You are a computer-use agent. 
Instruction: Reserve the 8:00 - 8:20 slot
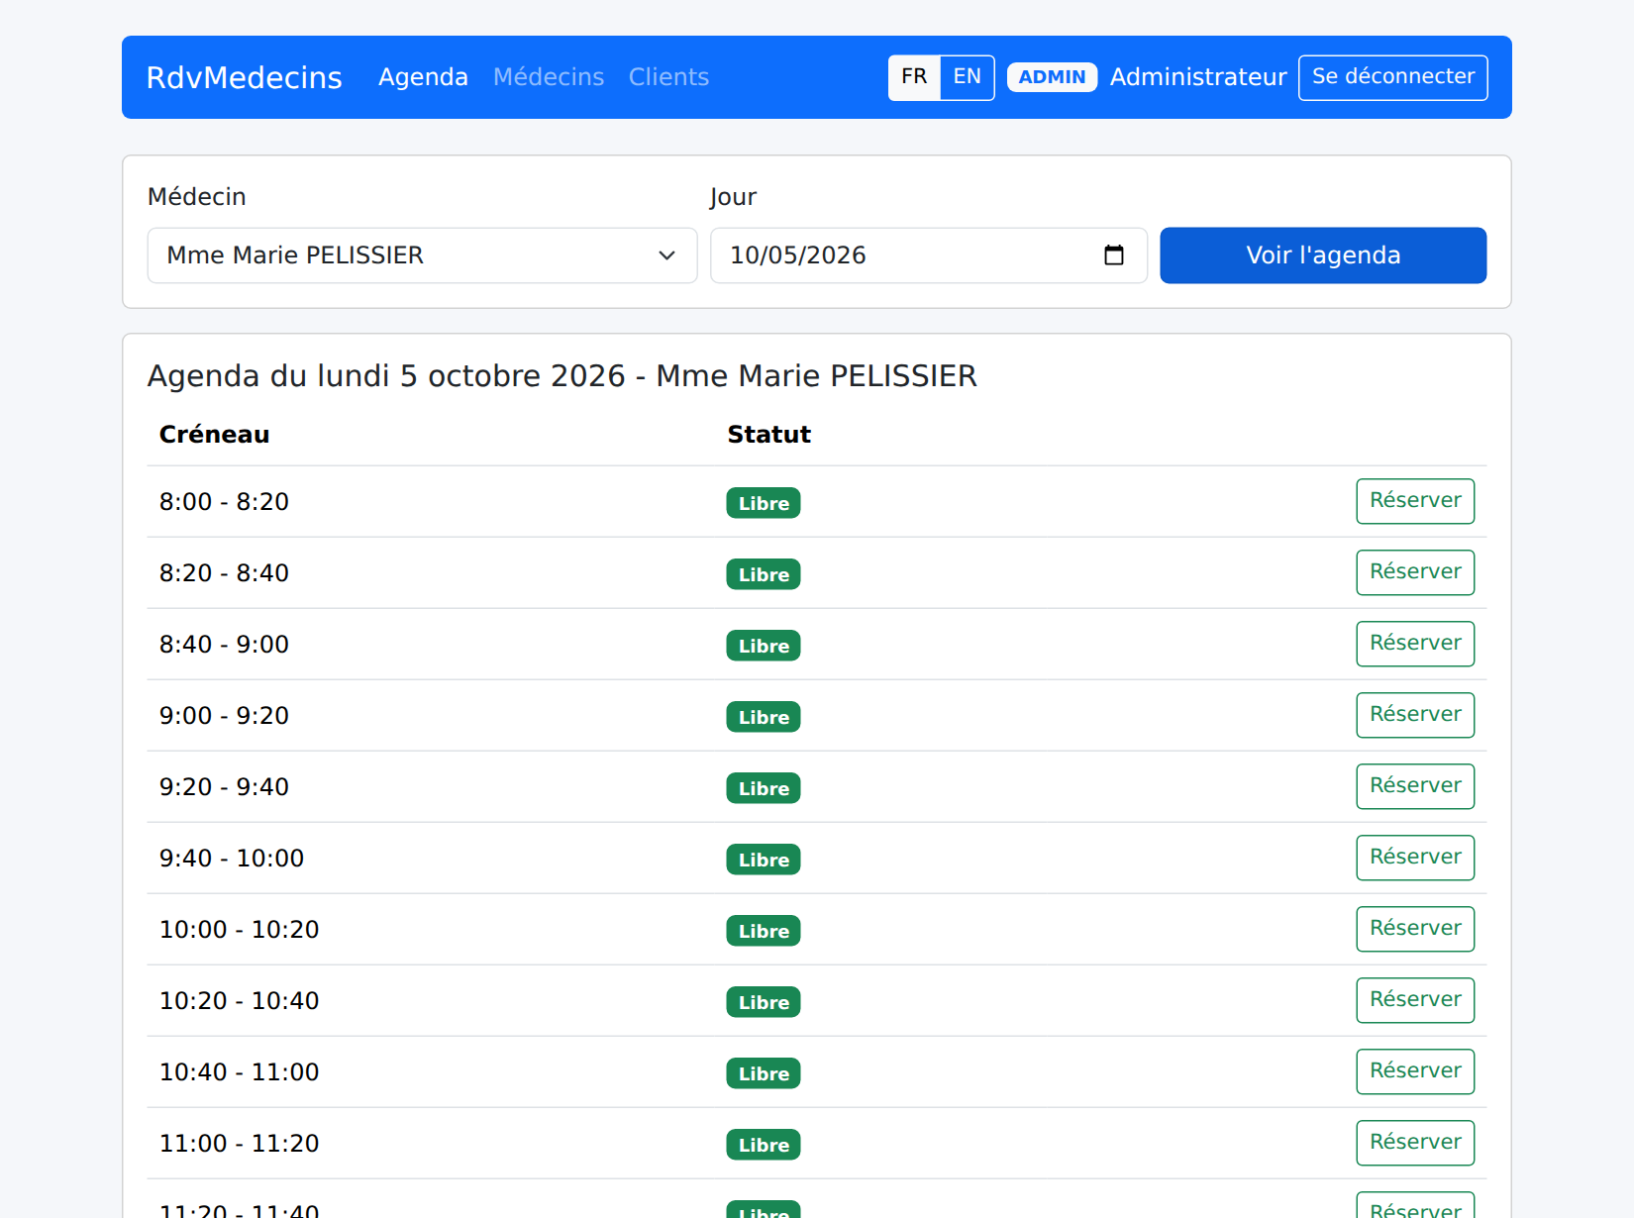pyautogui.click(x=1415, y=501)
